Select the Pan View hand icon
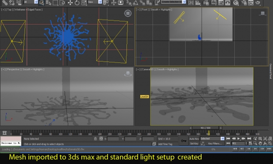Viewport: 273px width, 164px height. pos(260,143)
